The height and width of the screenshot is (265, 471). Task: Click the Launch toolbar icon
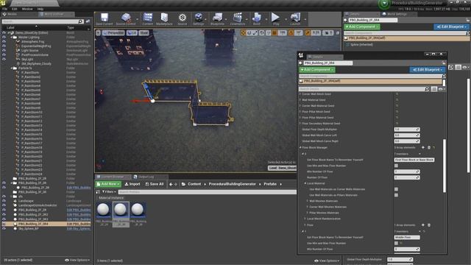point(295,19)
